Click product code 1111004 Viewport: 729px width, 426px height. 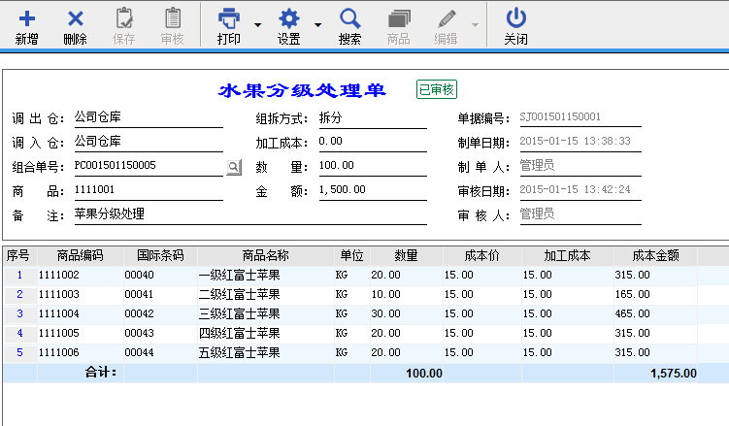[59, 314]
